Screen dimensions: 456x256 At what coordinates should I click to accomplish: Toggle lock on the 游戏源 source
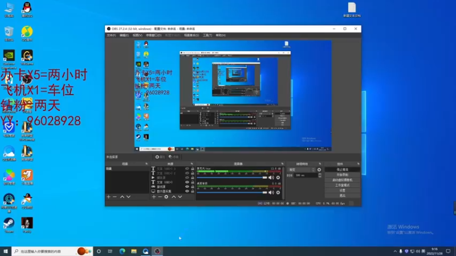[x=193, y=187]
